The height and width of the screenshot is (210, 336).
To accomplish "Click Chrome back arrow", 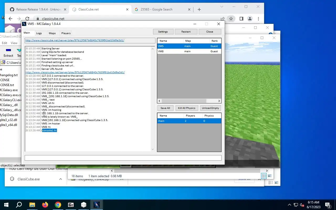I will [x=10, y=19].
